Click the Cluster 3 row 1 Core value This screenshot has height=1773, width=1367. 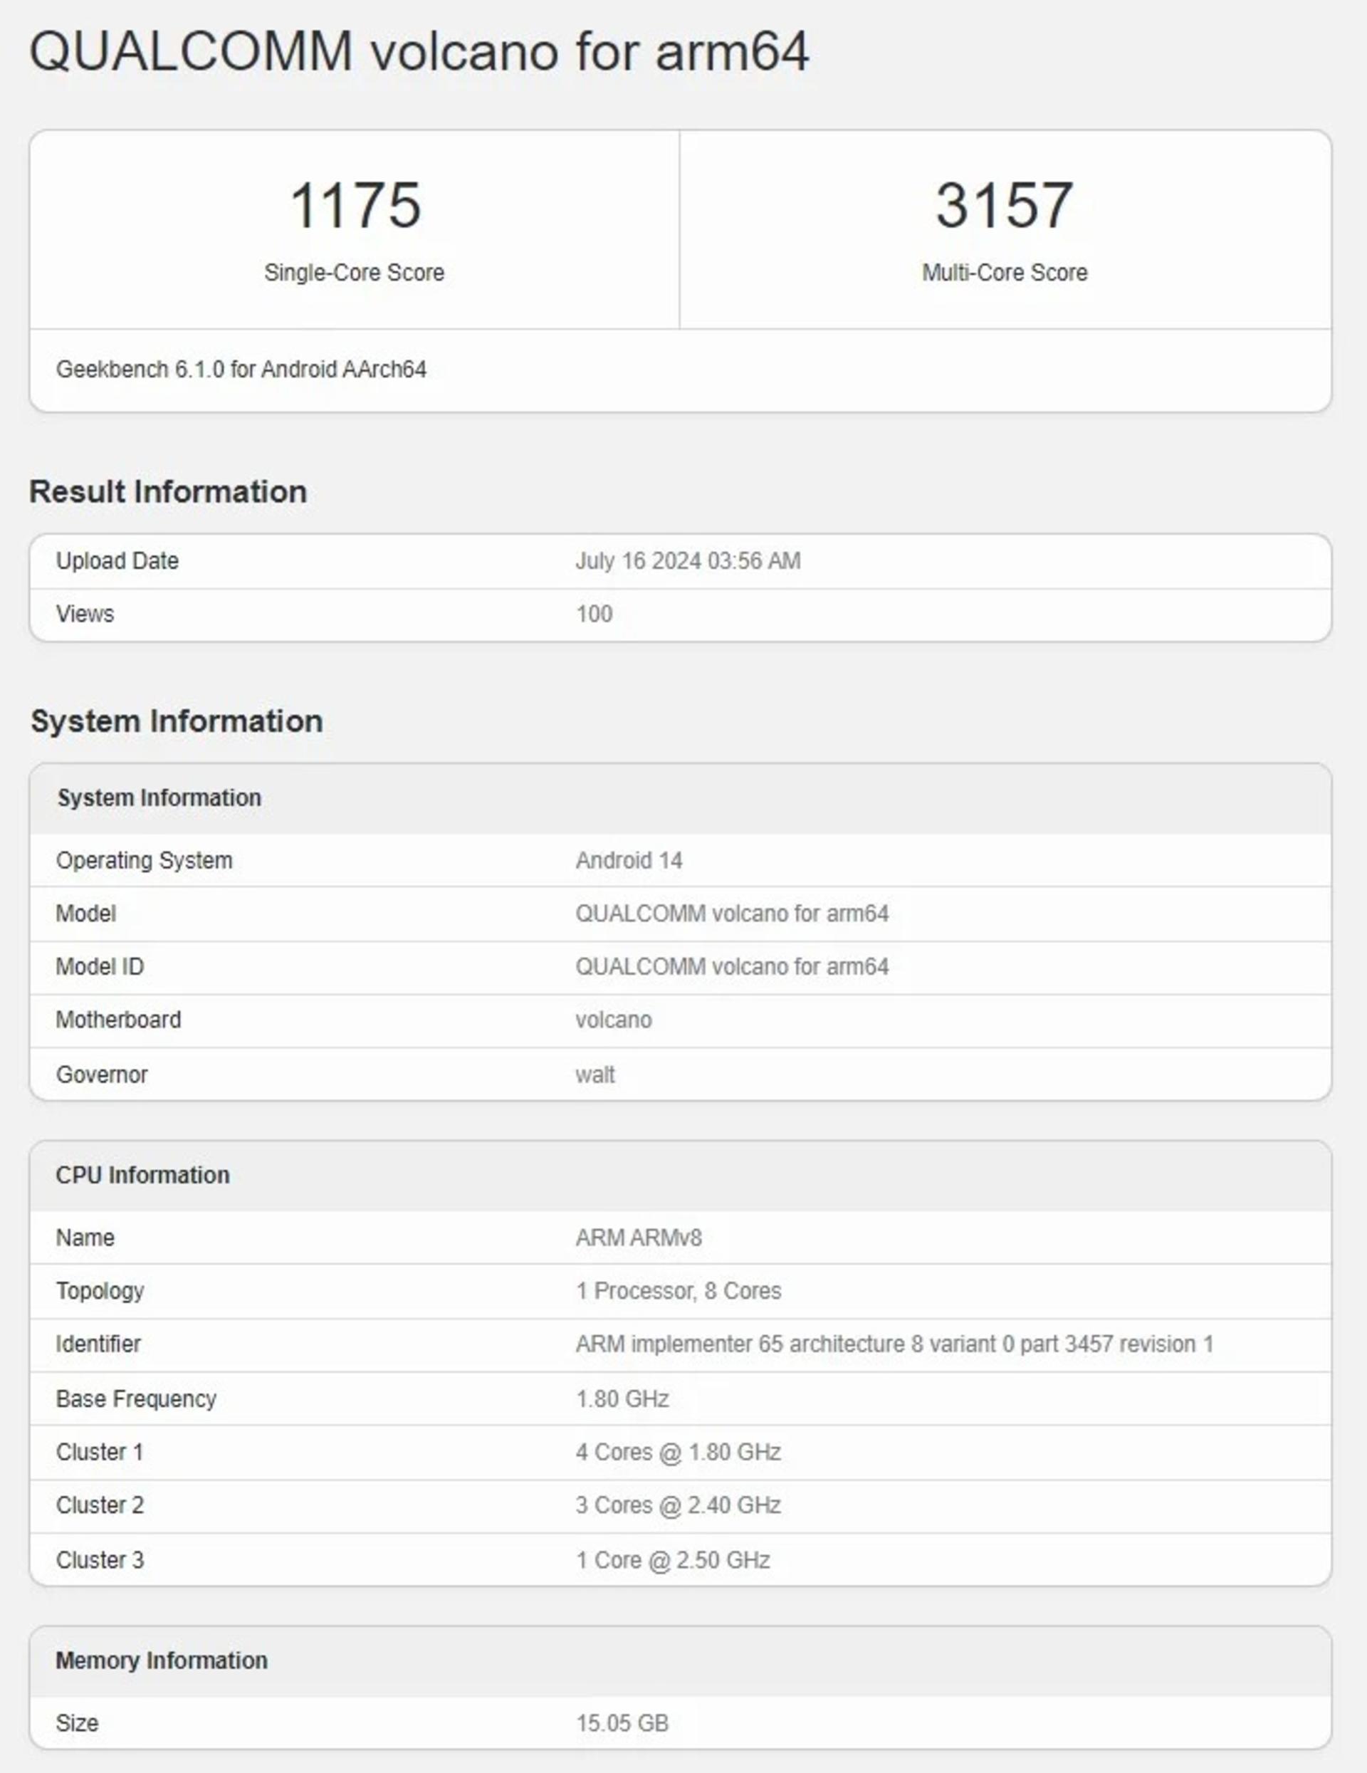(673, 1559)
